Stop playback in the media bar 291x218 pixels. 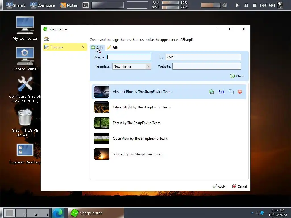[255, 5]
